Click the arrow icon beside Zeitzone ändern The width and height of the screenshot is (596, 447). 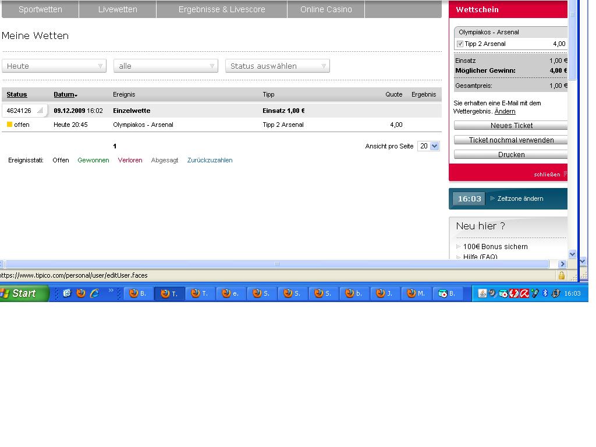click(x=492, y=198)
